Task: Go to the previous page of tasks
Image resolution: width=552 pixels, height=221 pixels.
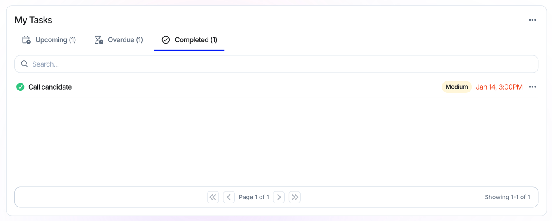Action: [x=229, y=197]
